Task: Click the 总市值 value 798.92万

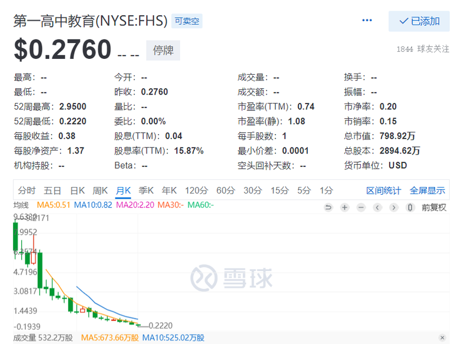Action: pyautogui.click(x=397, y=136)
